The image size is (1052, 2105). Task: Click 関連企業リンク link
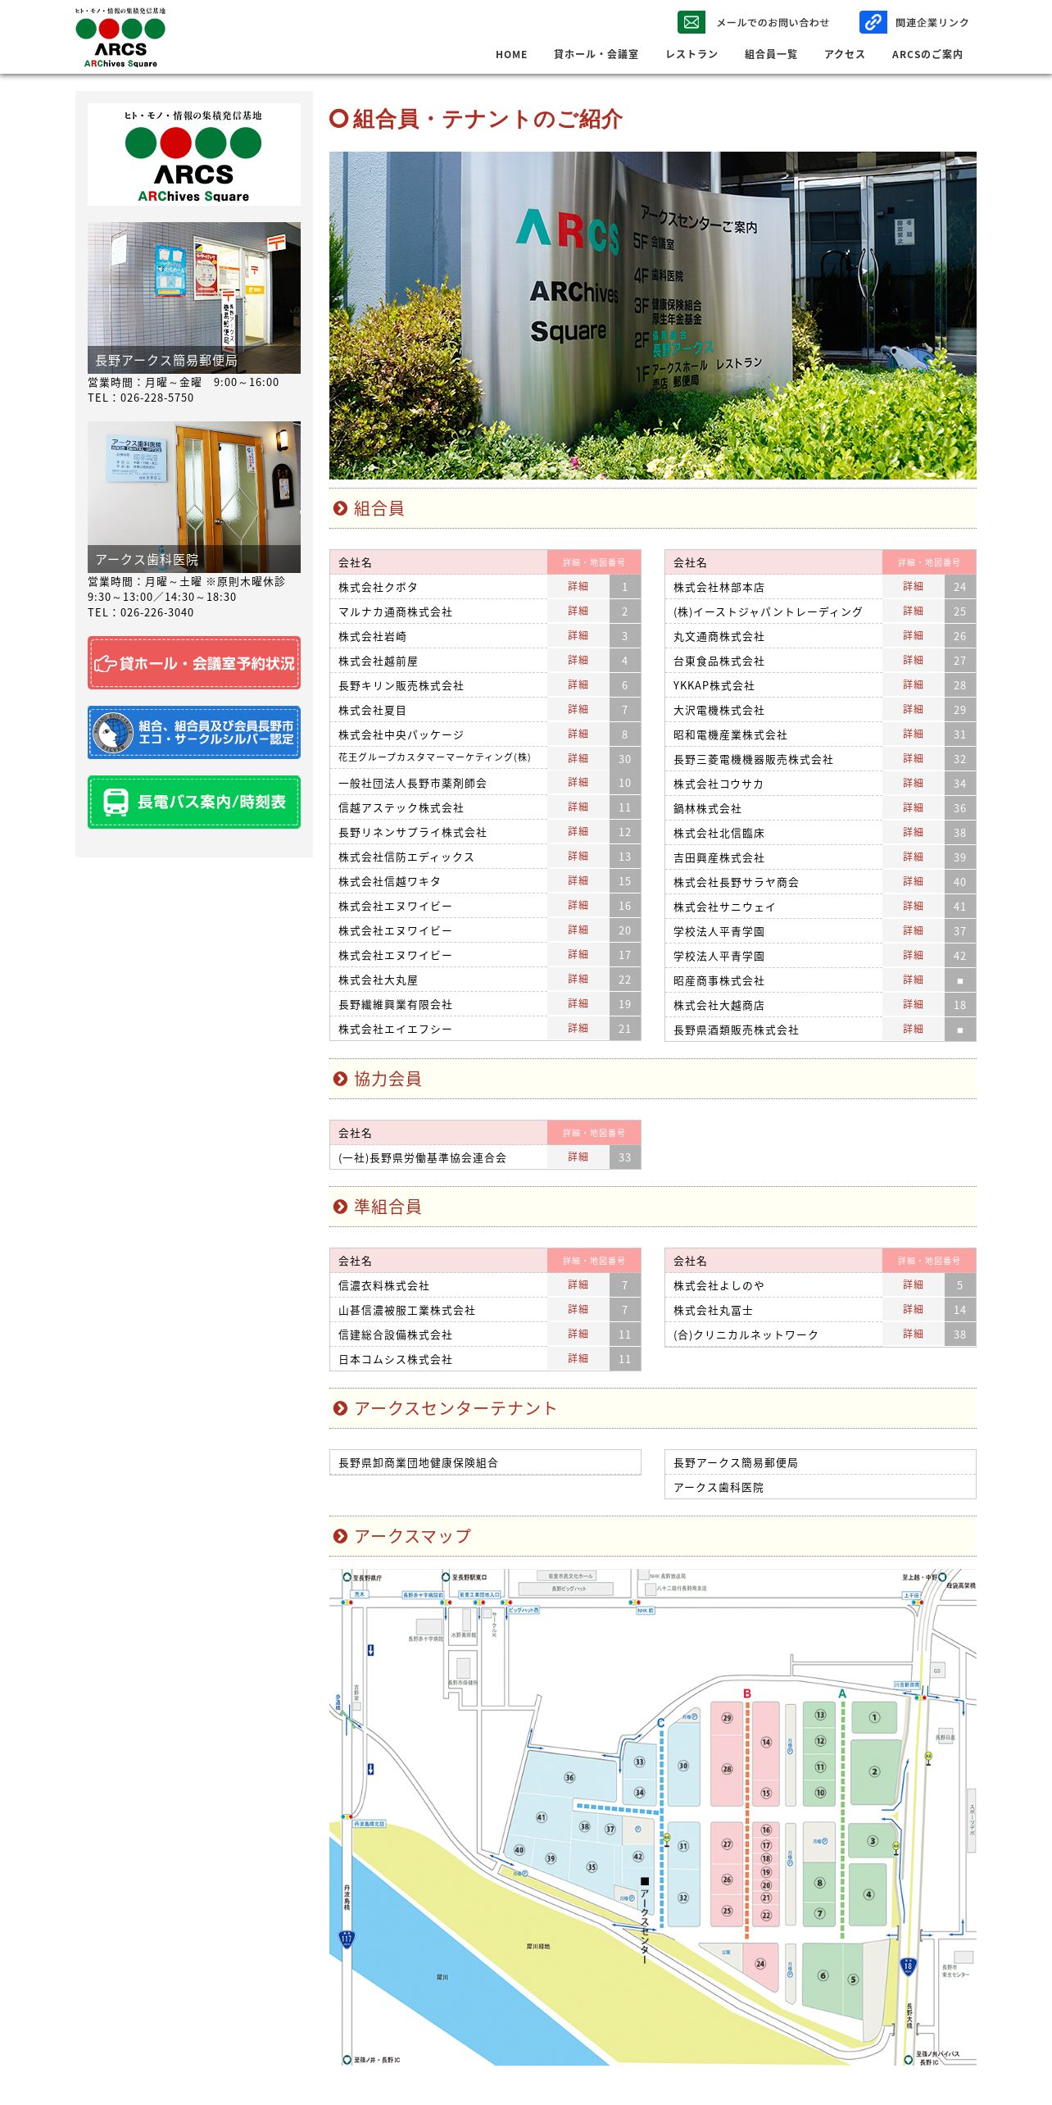pyautogui.click(x=932, y=22)
